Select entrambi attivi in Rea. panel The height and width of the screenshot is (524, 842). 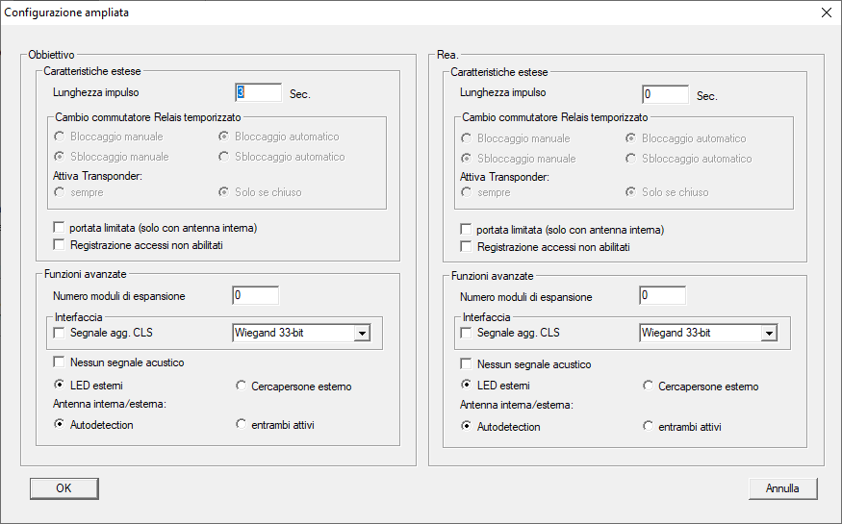pyautogui.click(x=649, y=426)
